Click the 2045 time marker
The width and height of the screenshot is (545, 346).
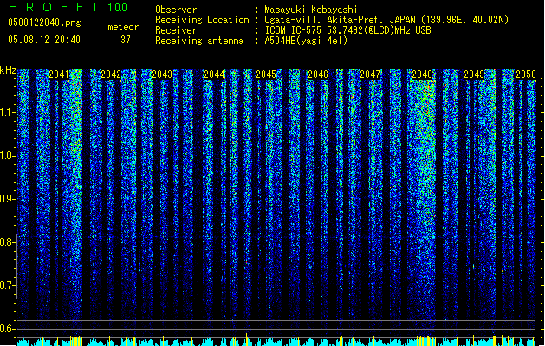click(x=266, y=74)
